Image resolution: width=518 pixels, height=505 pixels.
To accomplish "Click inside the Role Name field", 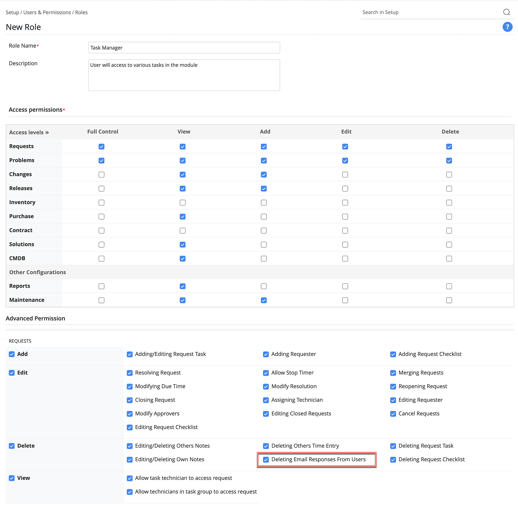I will coord(184,47).
